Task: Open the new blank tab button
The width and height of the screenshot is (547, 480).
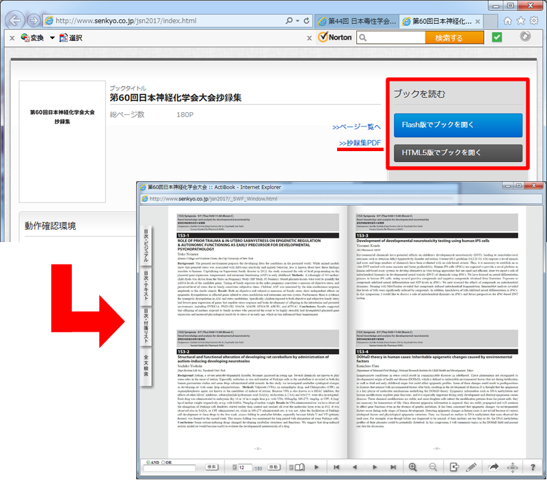Action: 491,21
